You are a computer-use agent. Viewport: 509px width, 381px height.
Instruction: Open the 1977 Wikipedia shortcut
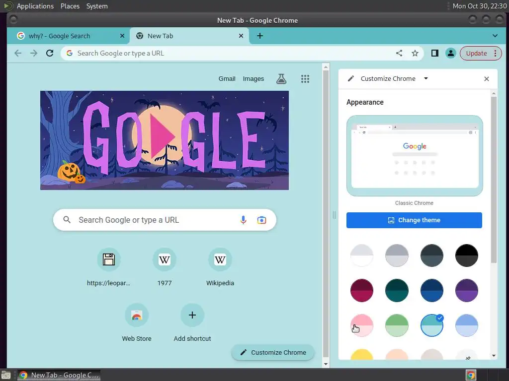(x=165, y=267)
